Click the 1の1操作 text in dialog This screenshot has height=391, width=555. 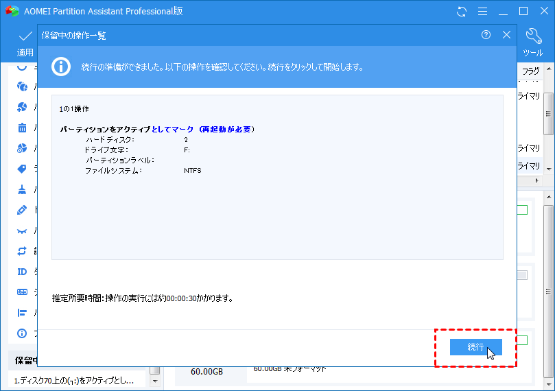[74, 109]
